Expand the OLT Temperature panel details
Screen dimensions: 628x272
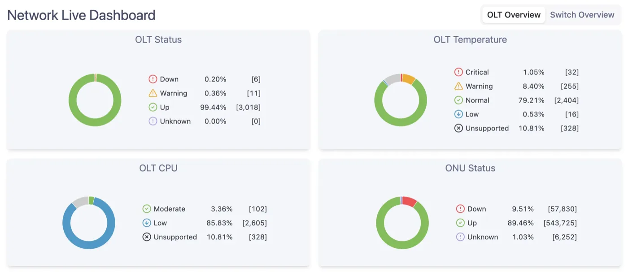[x=470, y=39]
